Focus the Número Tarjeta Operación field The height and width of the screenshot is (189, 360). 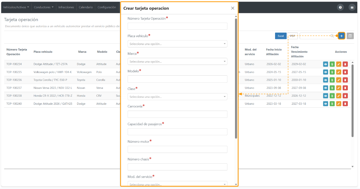click(177, 26)
